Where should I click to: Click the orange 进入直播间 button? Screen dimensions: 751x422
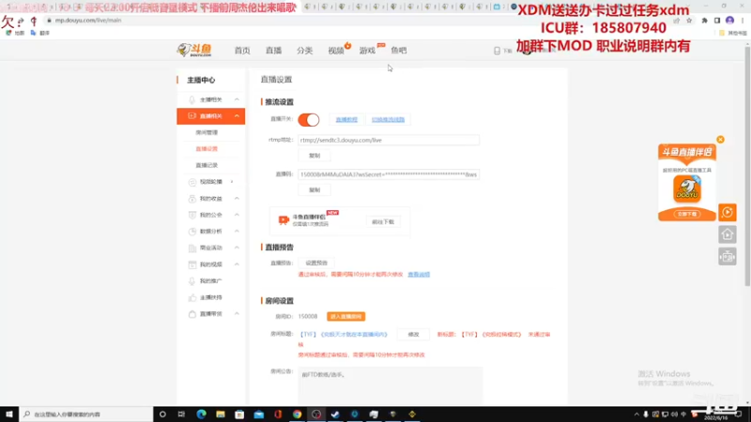[345, 317]
